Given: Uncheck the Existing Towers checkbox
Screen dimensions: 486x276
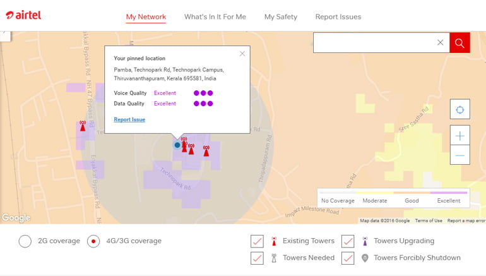Looking at the screenshot, I should (257, 241).
